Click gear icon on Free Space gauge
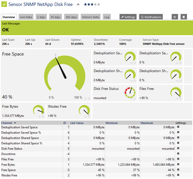This screenshot has height=179, width=193. click(89, 99)
